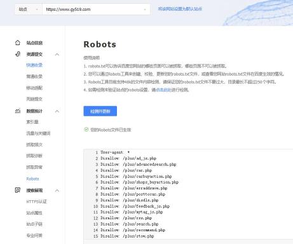Click the set-as-default-site link

(x=180, y=9)
